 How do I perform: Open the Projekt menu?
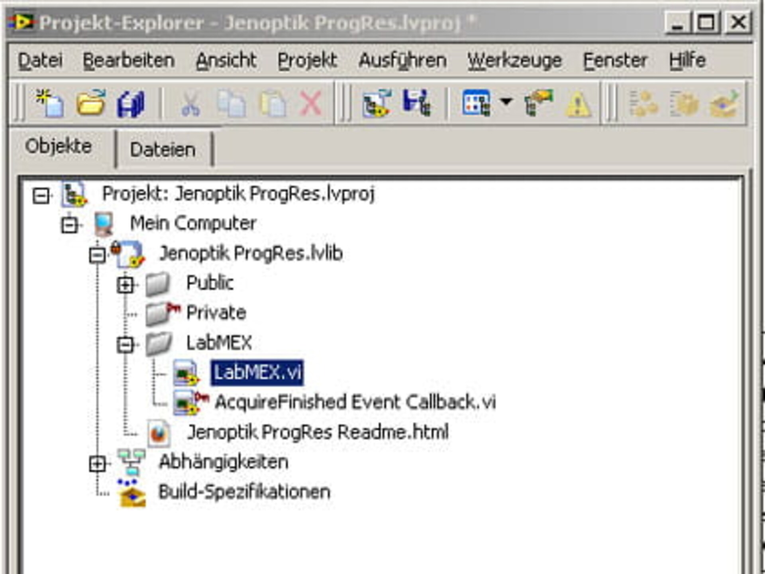(307, 61)
